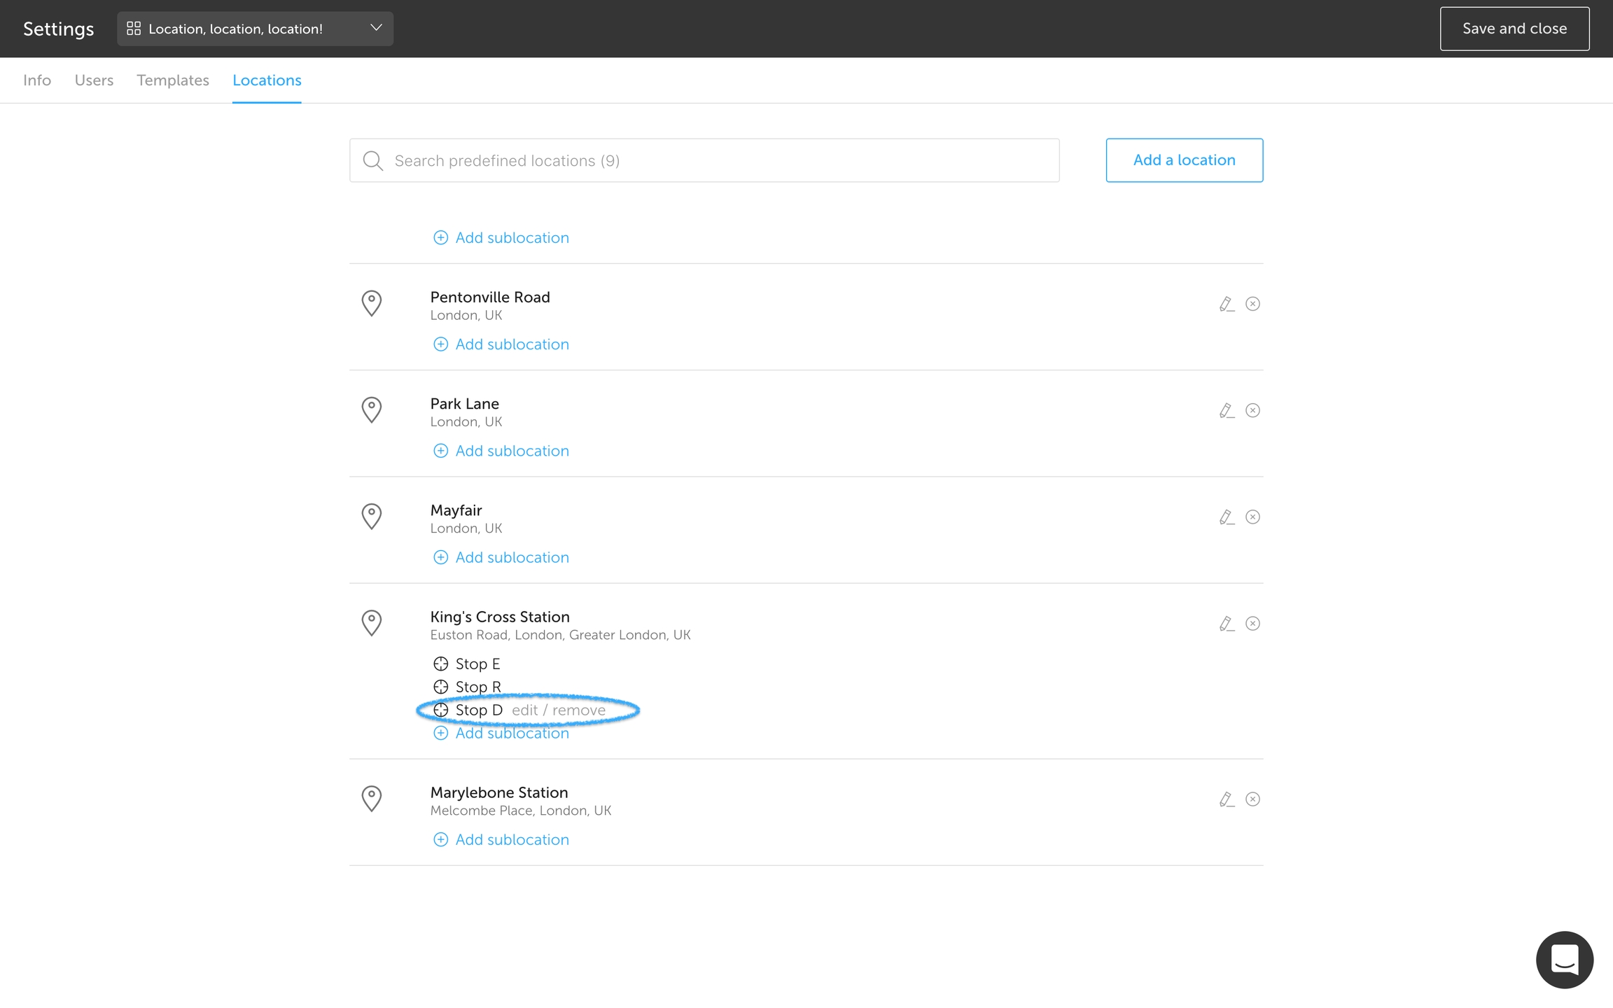Screen dimensions: 1613x1008
Task: Edit Marylebone Station via pencil icon
Action: tap(1227, 799)
